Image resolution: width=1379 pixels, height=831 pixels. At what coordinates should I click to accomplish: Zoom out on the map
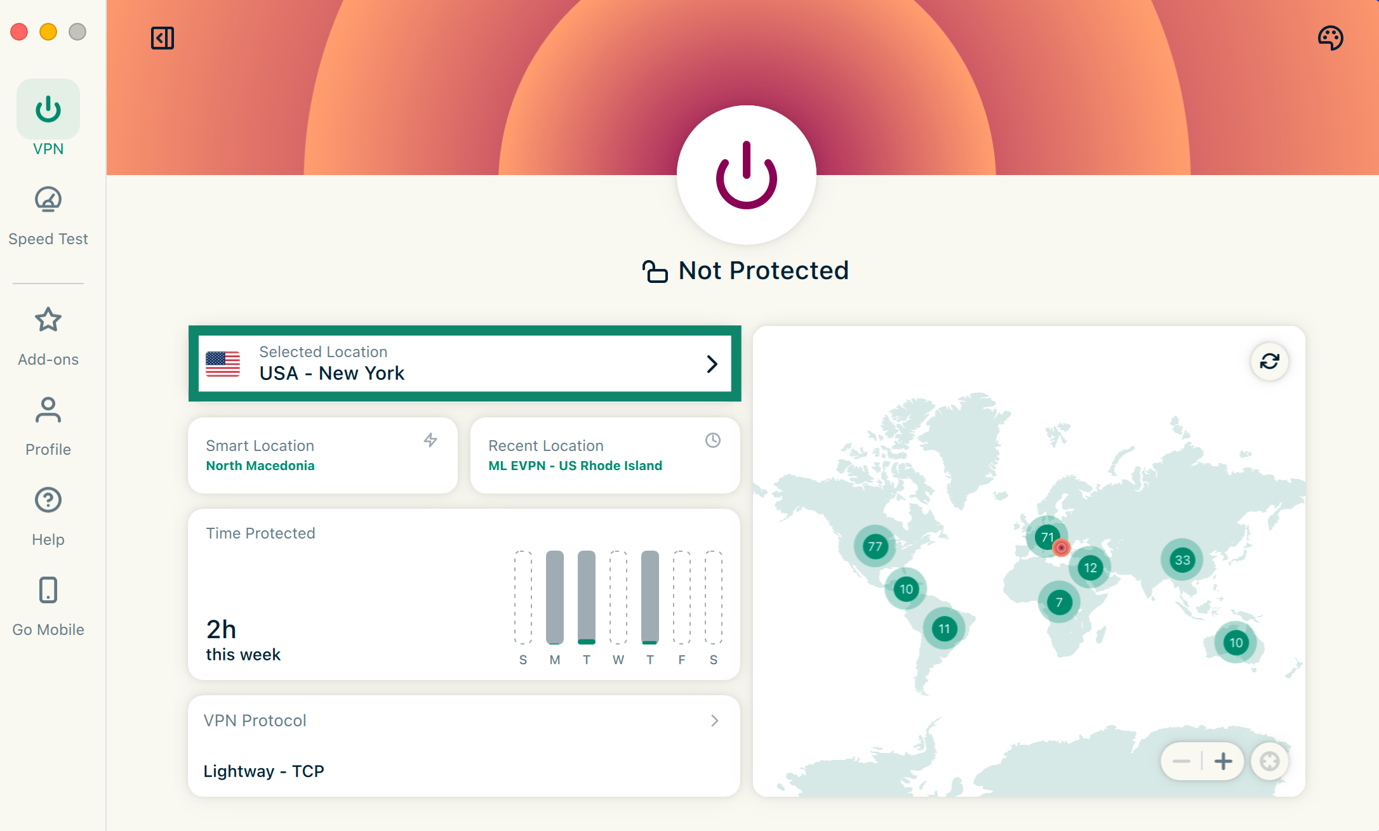coord(1182,761)
